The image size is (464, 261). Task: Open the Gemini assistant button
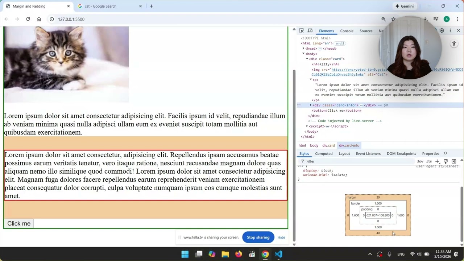coord(405,6)
